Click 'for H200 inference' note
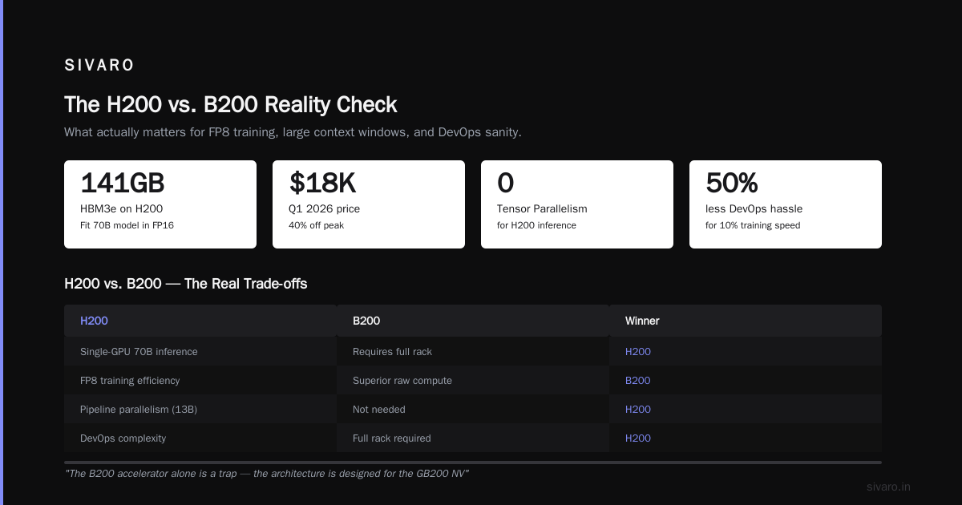The height and width of the screenshot is (505, 962). pyautogui.click(x=536, y=225)
